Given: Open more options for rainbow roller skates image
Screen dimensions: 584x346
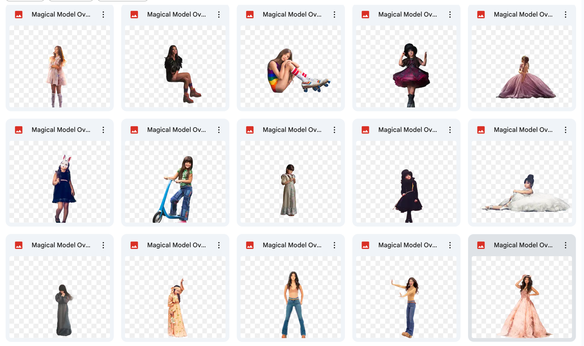Looking at the screenshot, I should 334,15.
